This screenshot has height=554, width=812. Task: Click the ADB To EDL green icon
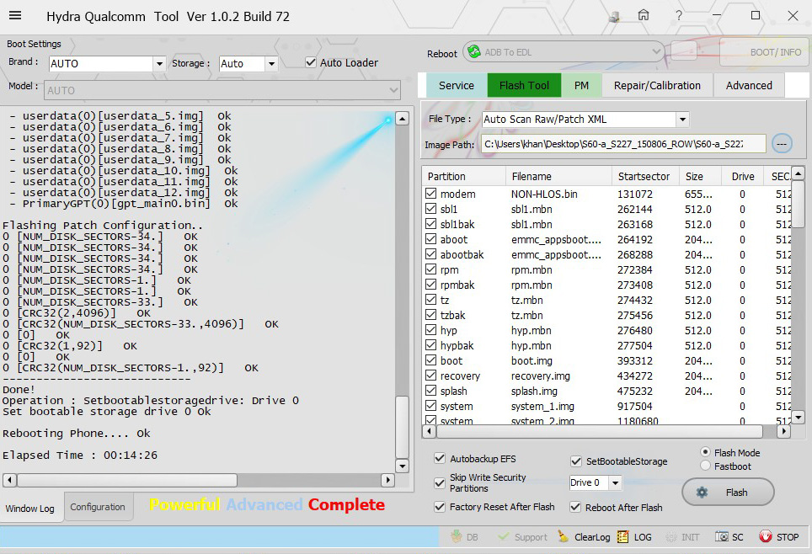click(473, 51)
